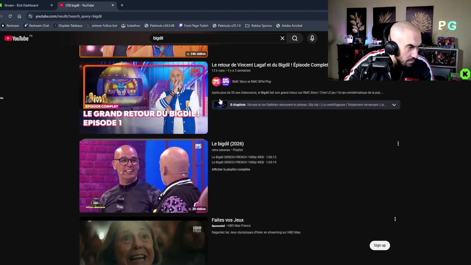Expand the 8 chapitres chevron
This screenshot has width=471, height=265.
(x=394, y=105)
